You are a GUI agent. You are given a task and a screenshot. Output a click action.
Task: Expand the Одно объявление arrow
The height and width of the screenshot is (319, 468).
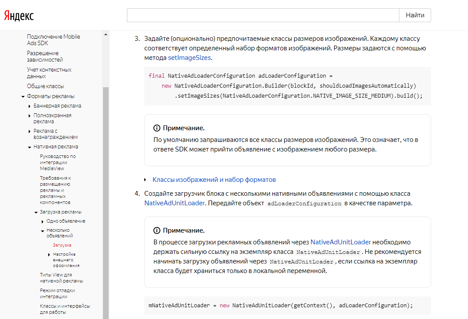pos(43,221)
